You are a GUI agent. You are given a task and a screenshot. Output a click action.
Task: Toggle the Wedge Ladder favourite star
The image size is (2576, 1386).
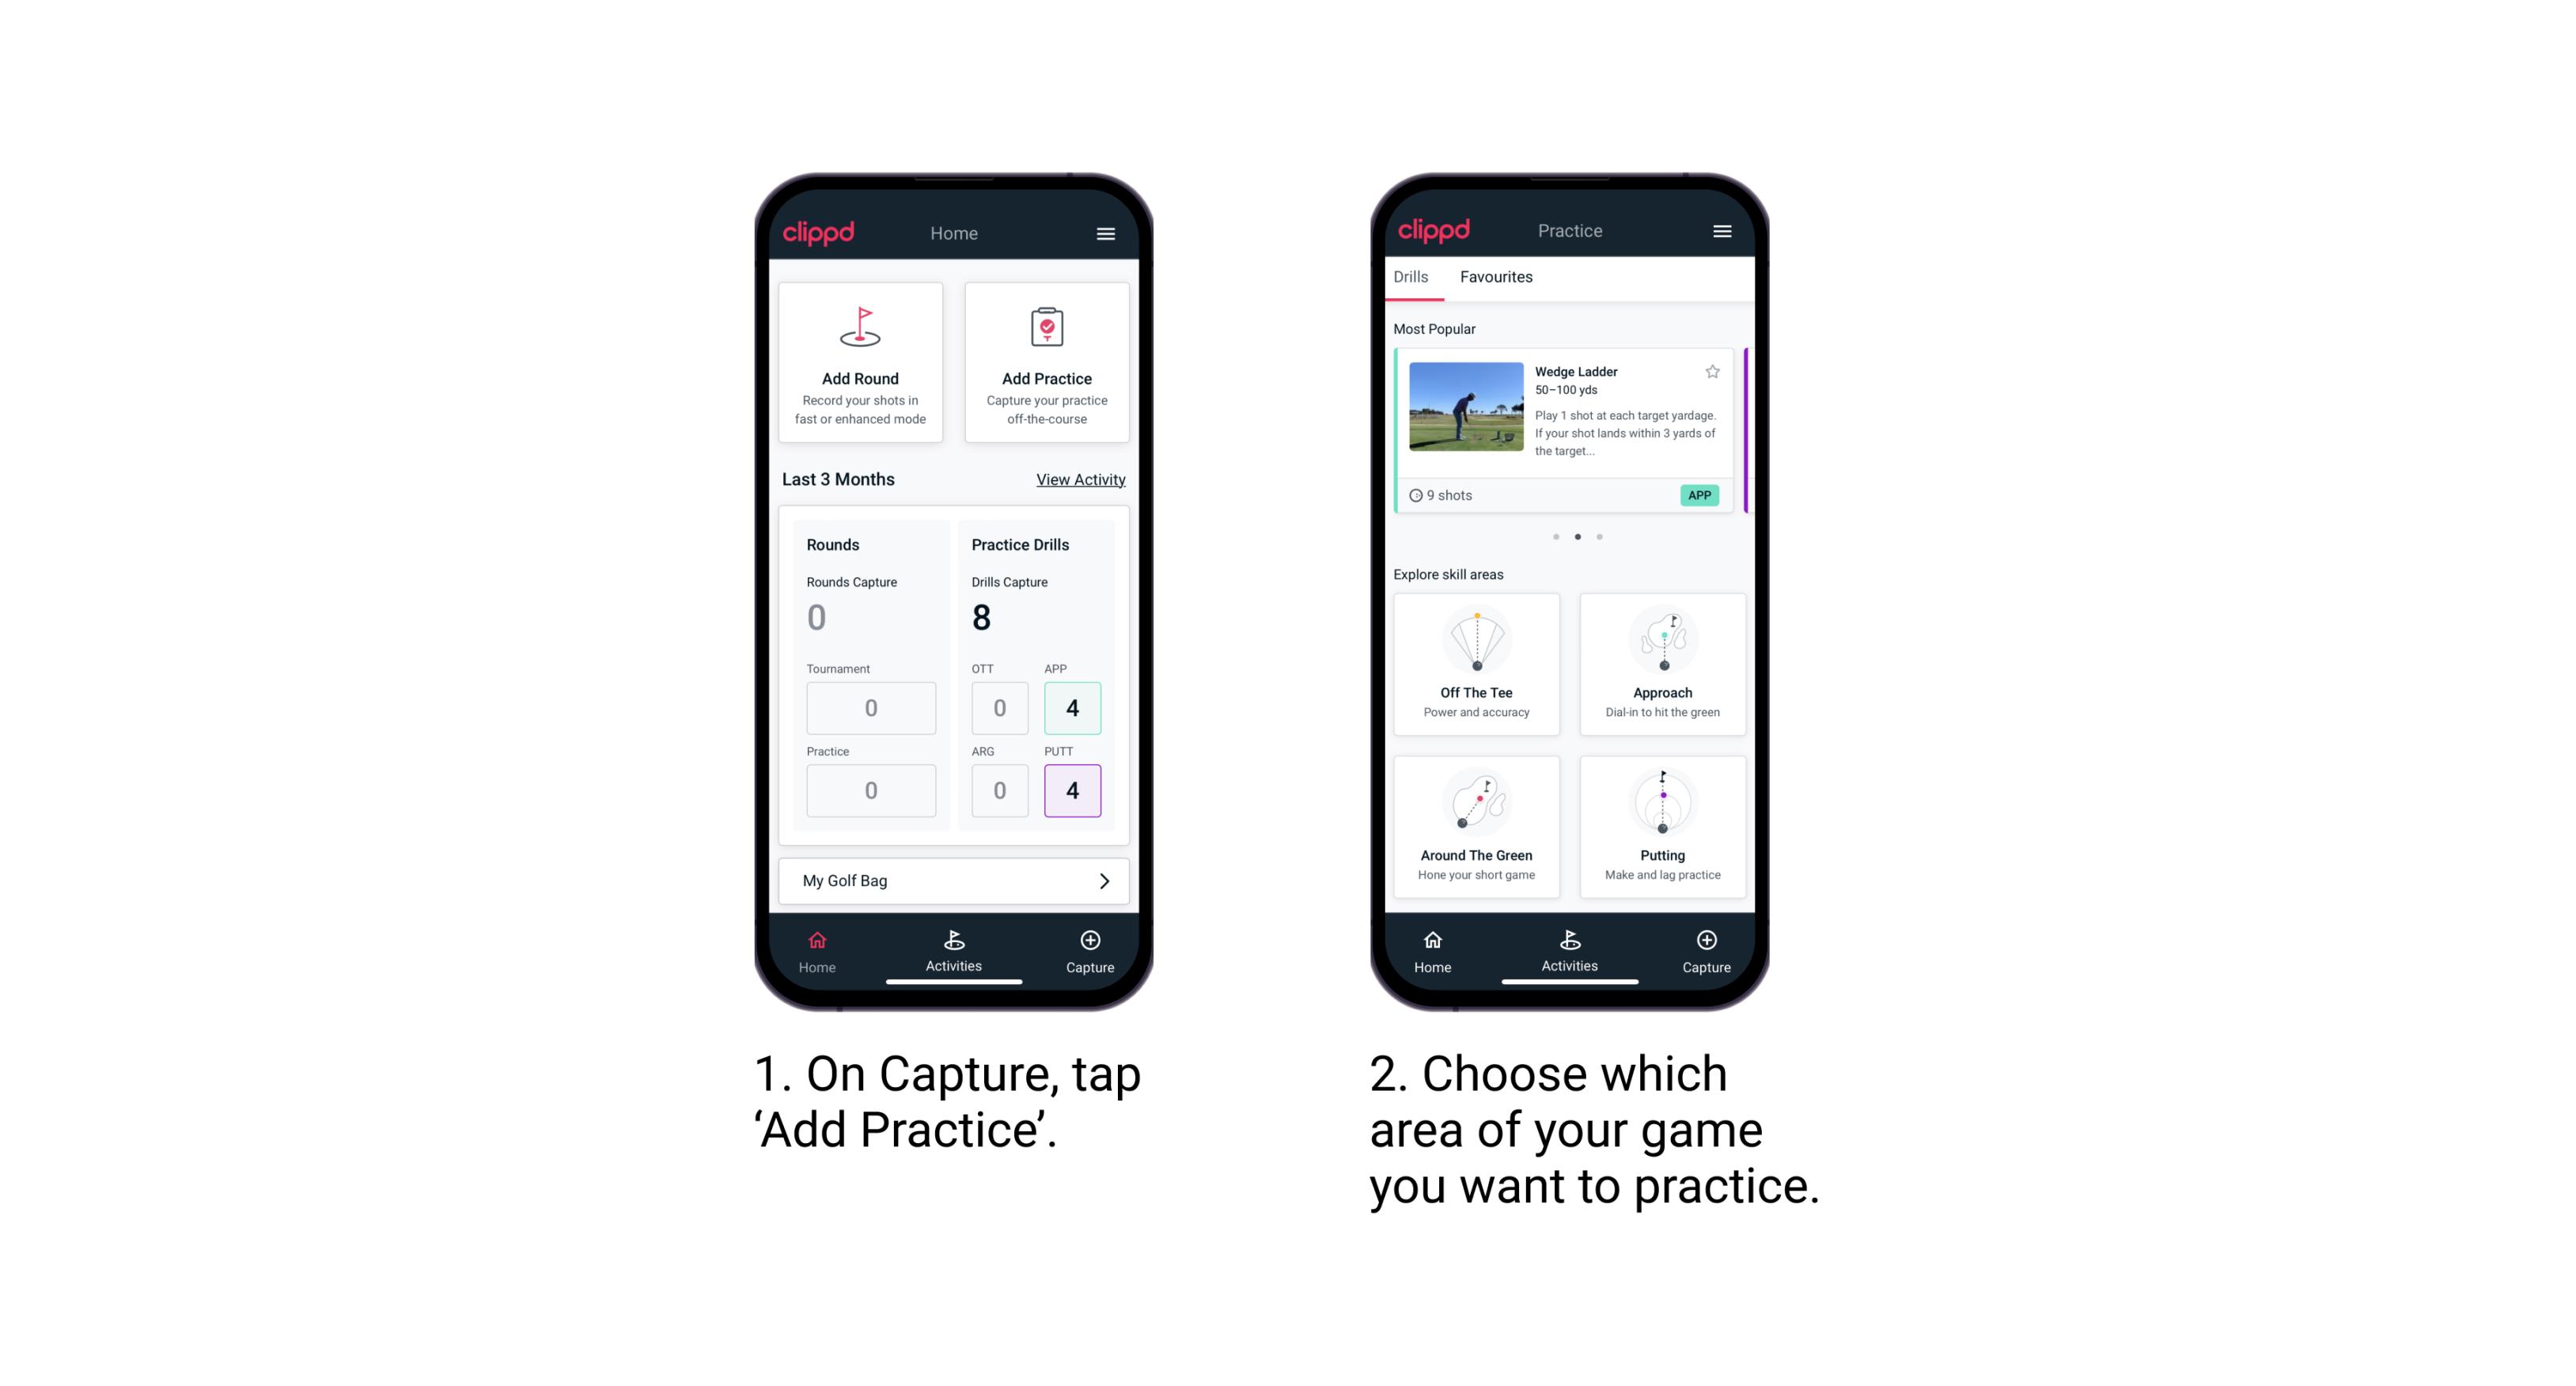pyautogui.click(x=1712, y=372)
